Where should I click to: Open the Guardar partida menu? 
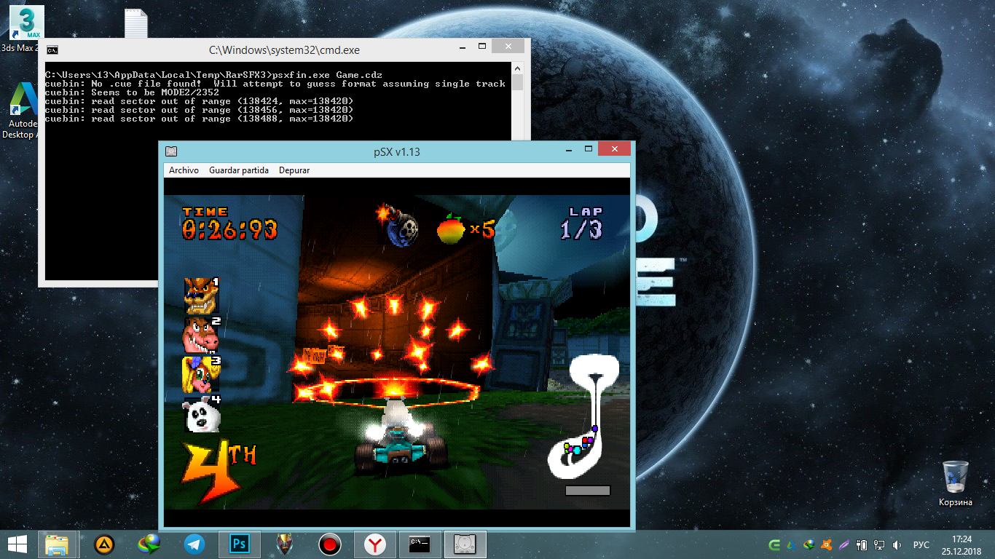(239, 170)
